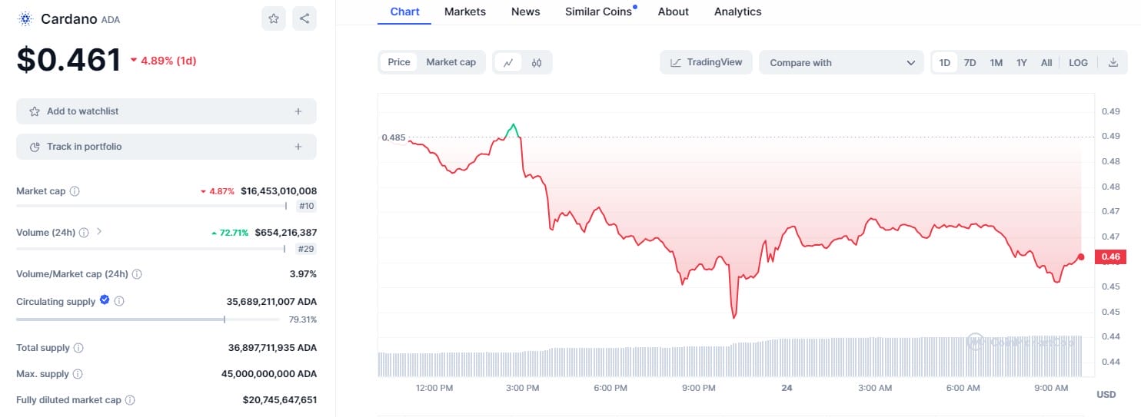Click the current price marker on chart
1141x417 pixels.
(x=1081, y=256)
